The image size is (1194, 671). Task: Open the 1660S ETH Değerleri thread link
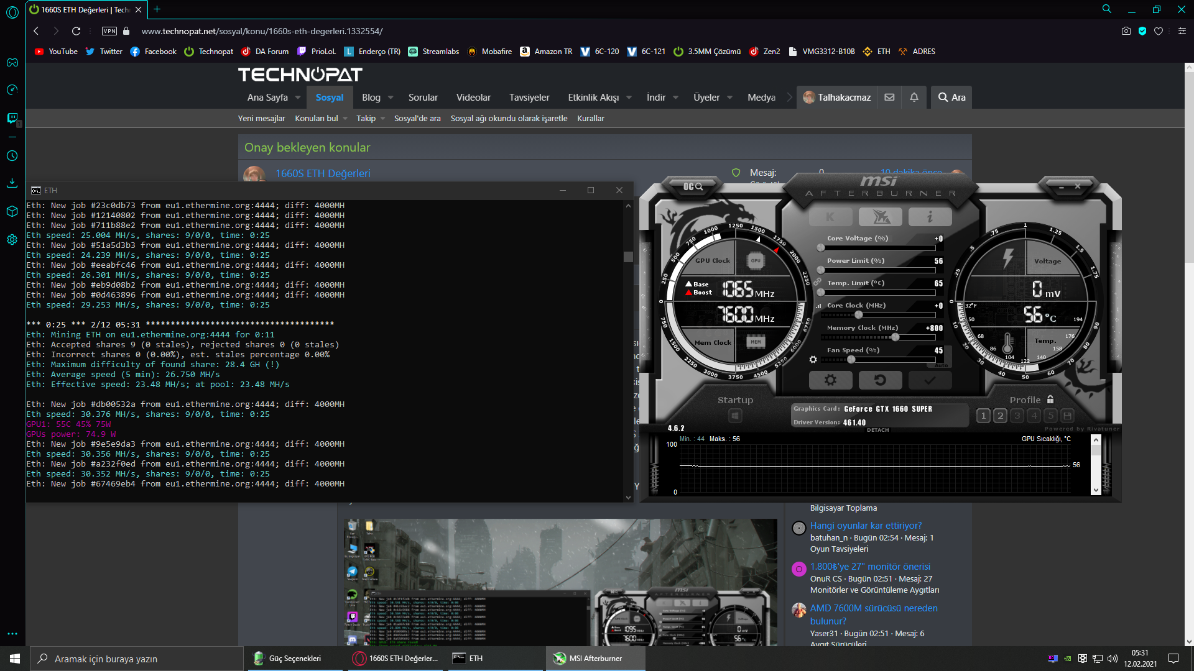pos(323,173)
